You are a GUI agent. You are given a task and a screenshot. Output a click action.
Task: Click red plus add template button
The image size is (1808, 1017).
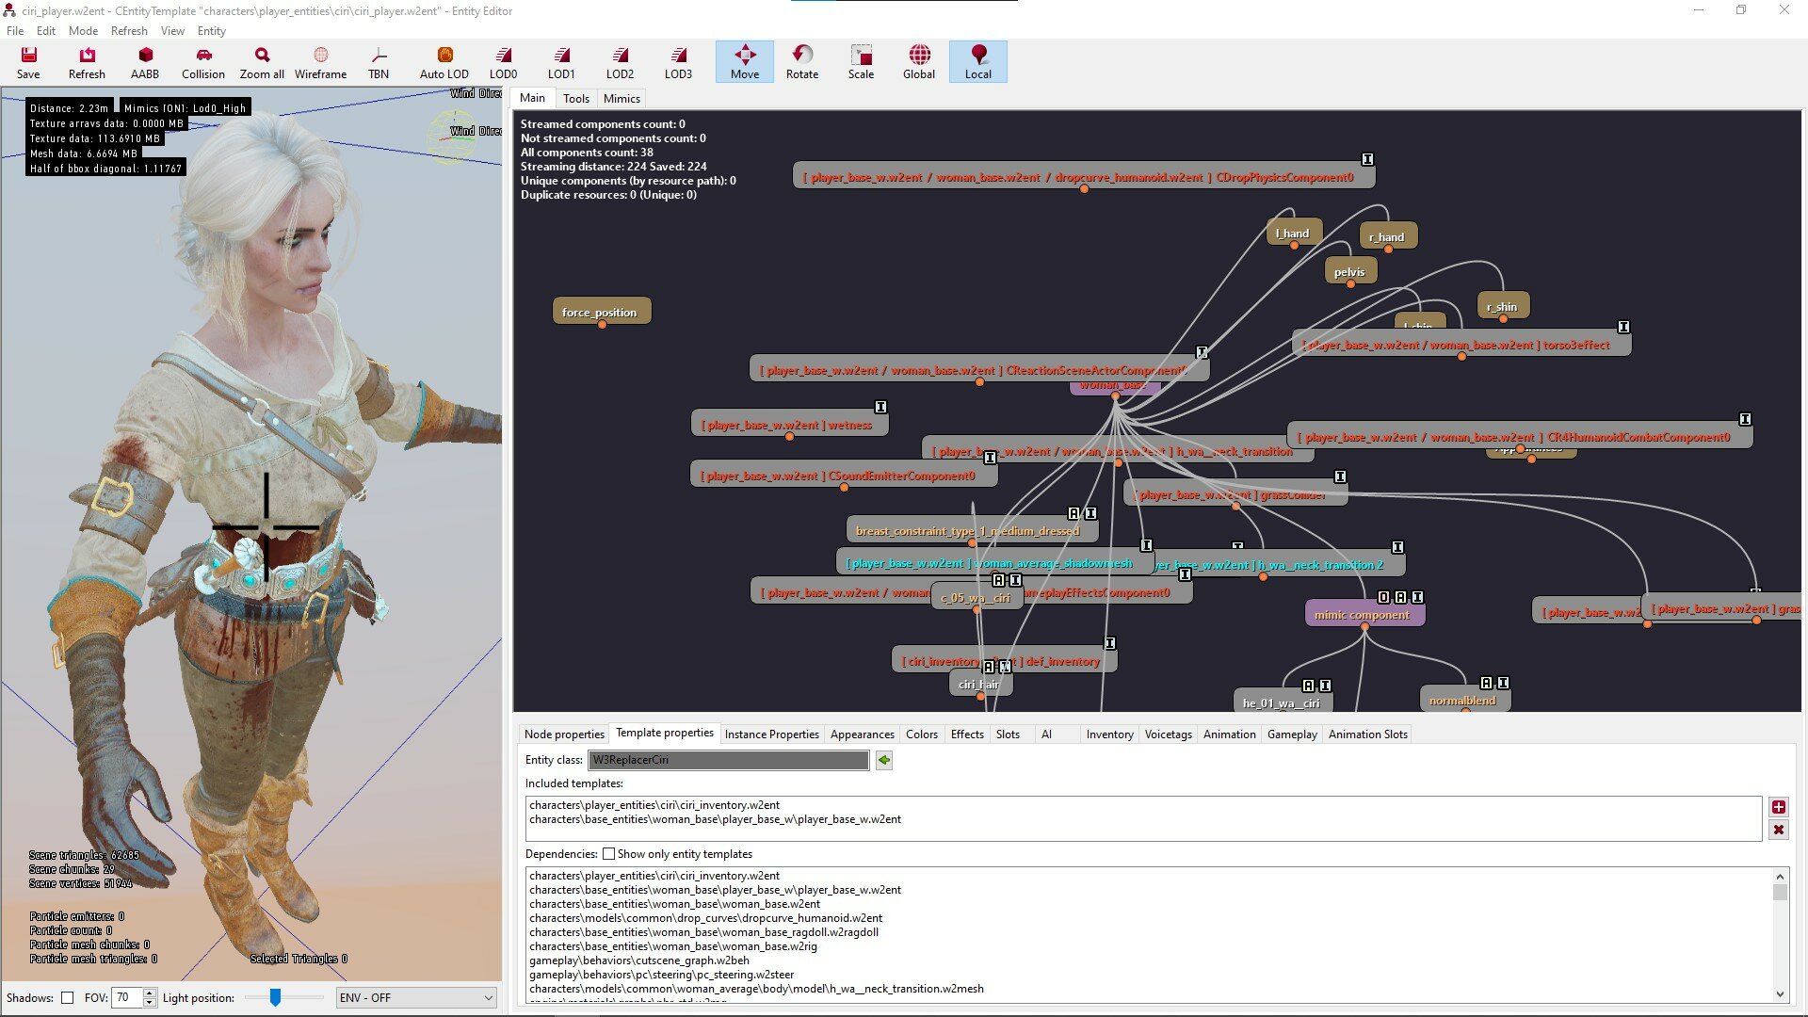click(x=1778, y=807)
